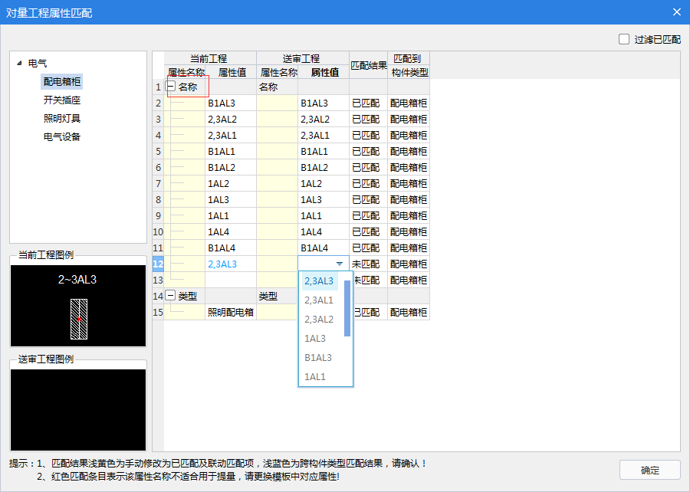The height and width of the screenshot is (492, 690).
Task: Click the dropdown list scrollbar
Action: pyautogui.click(x=347, y=308)
